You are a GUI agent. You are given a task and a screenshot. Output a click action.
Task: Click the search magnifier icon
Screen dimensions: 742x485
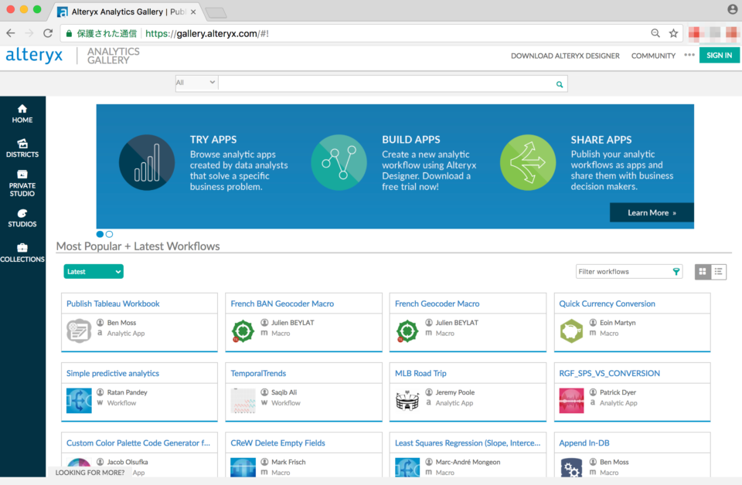coord(559,83)
